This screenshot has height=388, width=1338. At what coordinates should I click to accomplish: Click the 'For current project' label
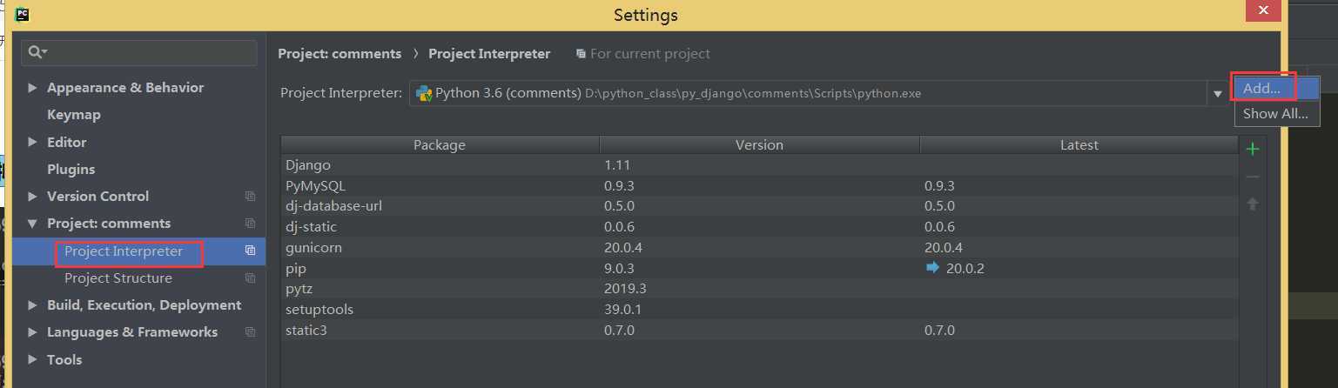click(649, 54)
